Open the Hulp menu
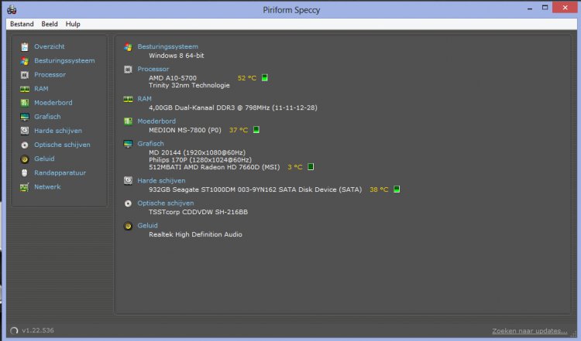Image resolution: width=581 pixels, height=341 pixels. pos(73,24)
